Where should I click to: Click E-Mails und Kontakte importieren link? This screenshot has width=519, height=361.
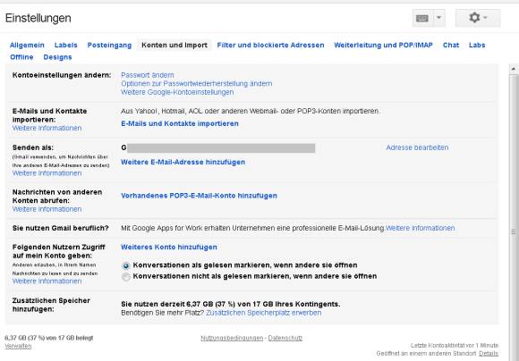click(x=180, y=123)
